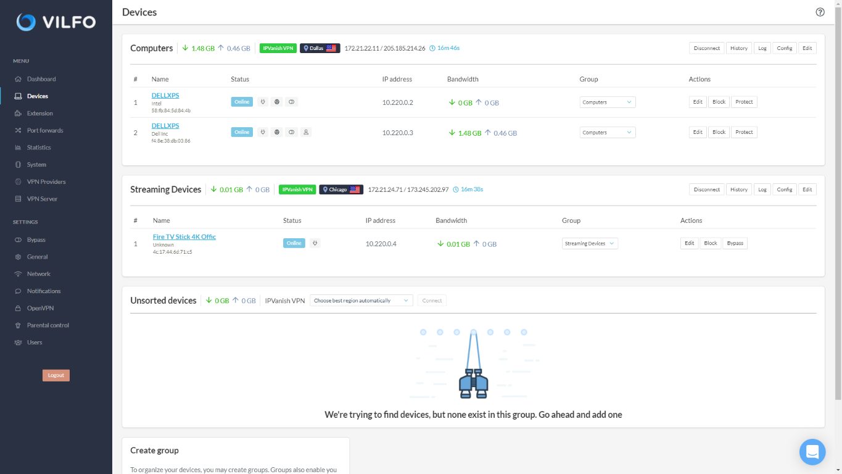Viewport: 842px width, 474px height.
Task: Disconnect the Computers group VPN
Action: [x=707, y=48]
